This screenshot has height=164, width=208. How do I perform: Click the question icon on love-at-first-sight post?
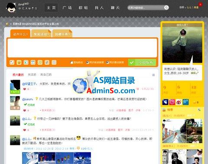pyautogui.click(x=35, y=118)
